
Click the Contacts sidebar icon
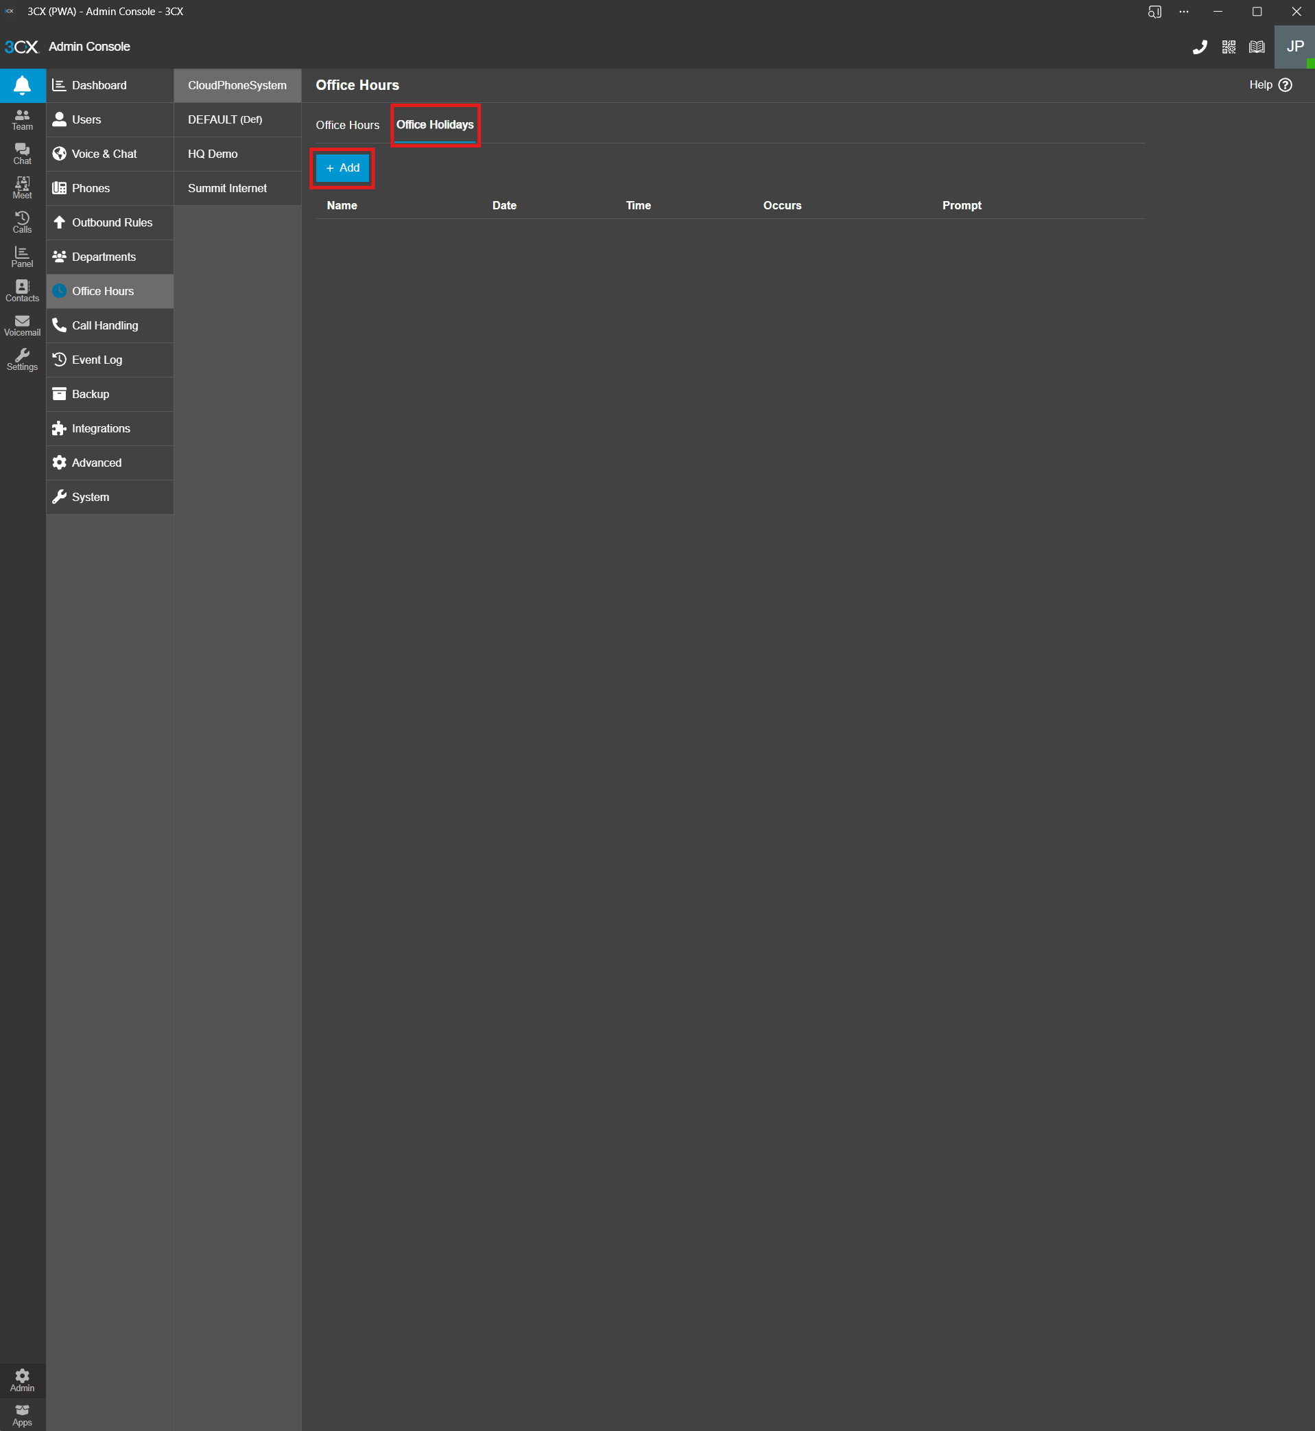pos(22,291)
